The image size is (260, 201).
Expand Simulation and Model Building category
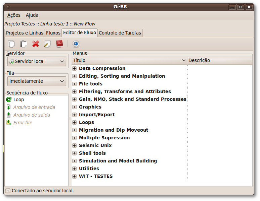[x=75, y=161]
